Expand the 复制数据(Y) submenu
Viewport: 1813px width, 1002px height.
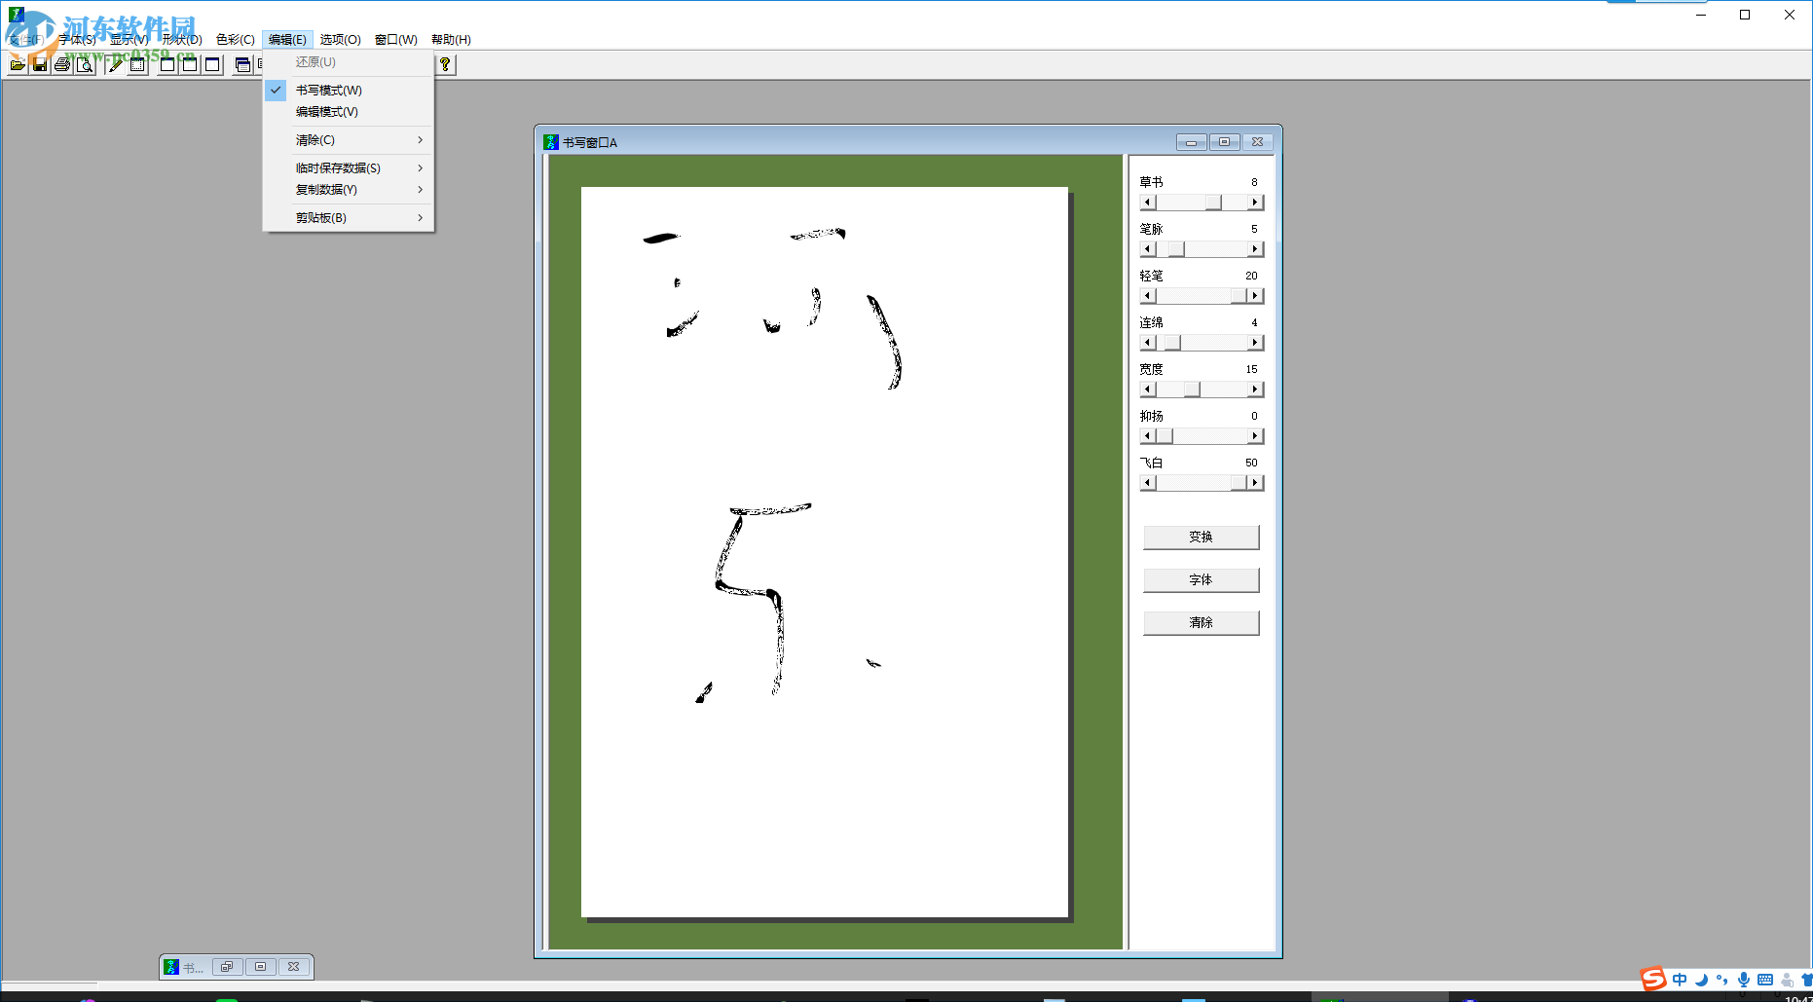pos(348,190)
